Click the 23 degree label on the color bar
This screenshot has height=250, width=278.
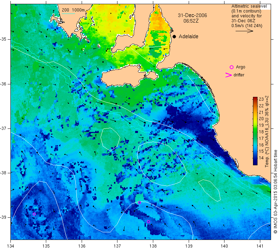pyautogui.click(x=261, y=99)
